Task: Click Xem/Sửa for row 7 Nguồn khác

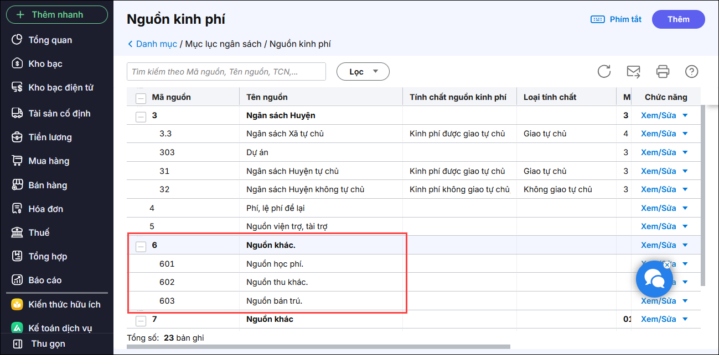Action: click(x=659, y=319)
